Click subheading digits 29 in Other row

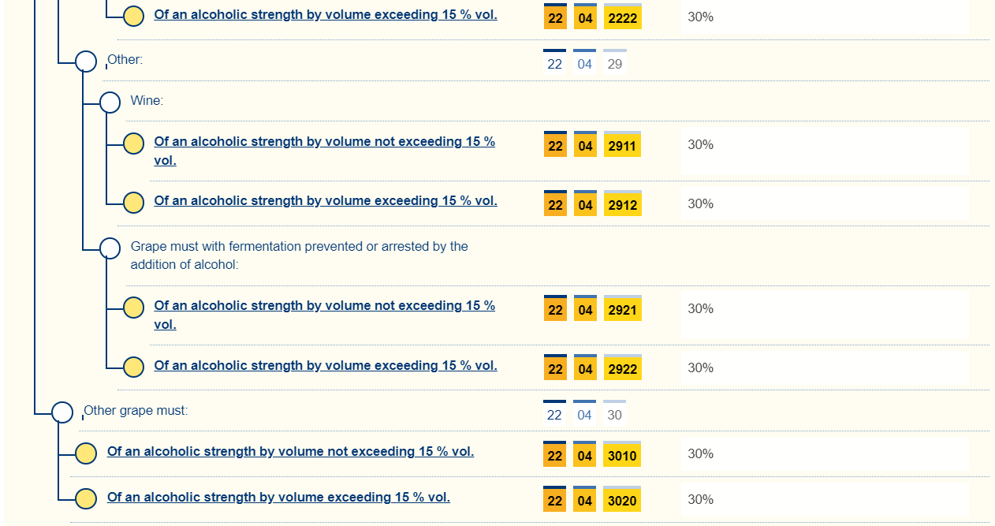click(x=615, y=64)
